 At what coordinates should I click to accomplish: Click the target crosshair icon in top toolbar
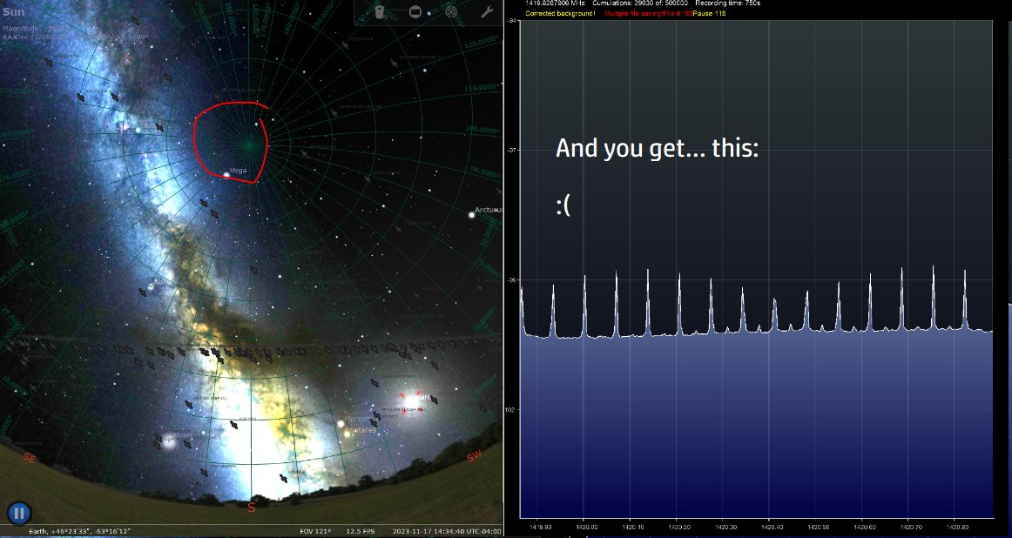(x=451, y=11)
